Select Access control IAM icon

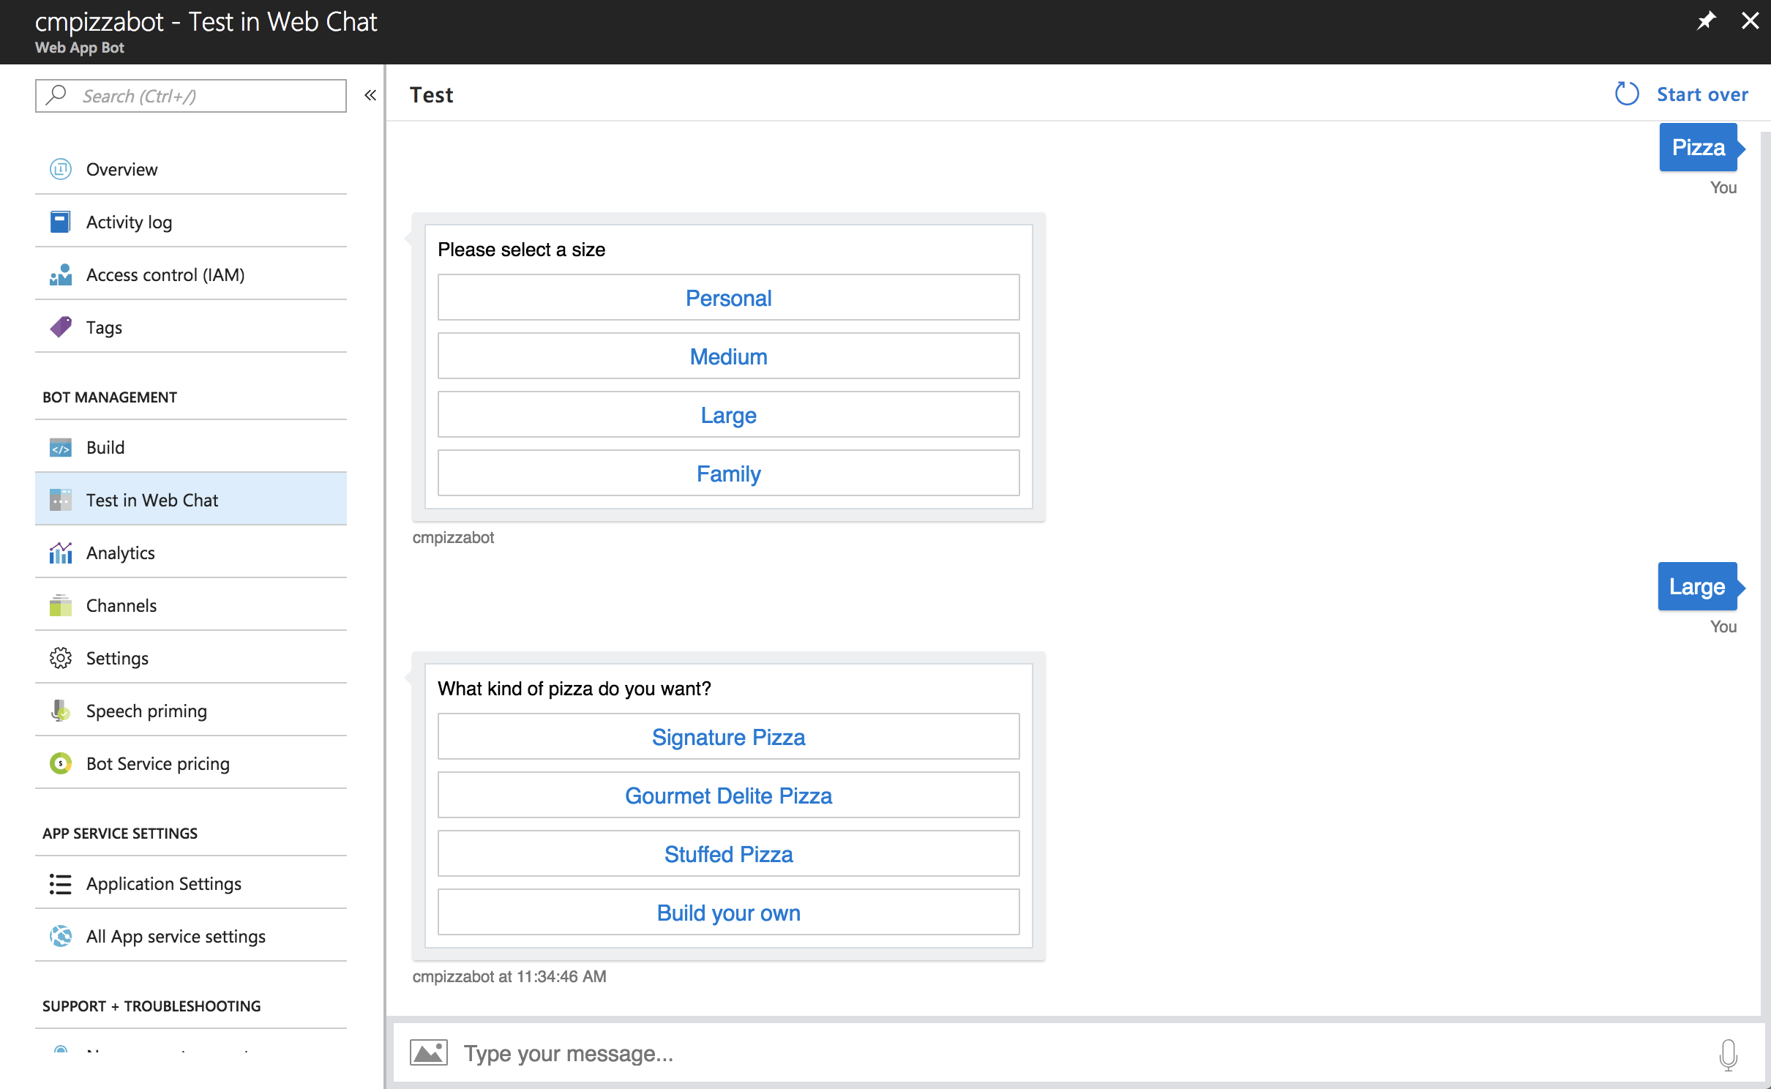[x=59, y=274]
